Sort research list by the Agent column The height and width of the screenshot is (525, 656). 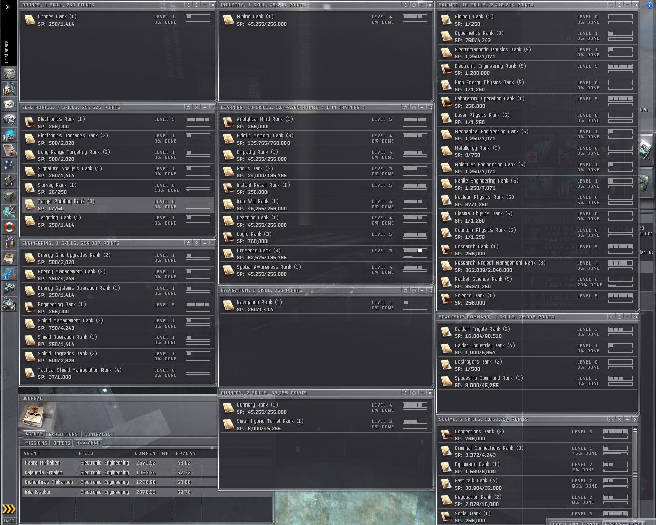coord(49,453)
